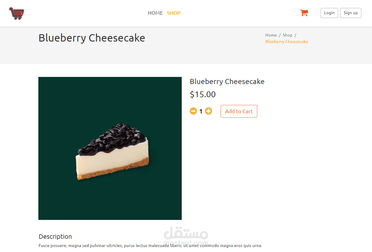Decrease quantity with the minus icon
Screen dimensions: 372x252
tap(193, 111)
